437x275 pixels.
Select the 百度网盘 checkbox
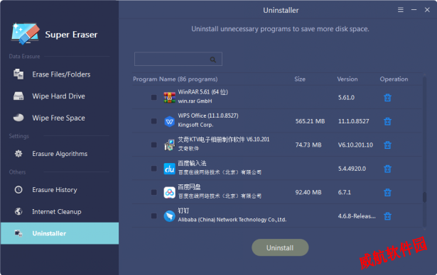154,192
